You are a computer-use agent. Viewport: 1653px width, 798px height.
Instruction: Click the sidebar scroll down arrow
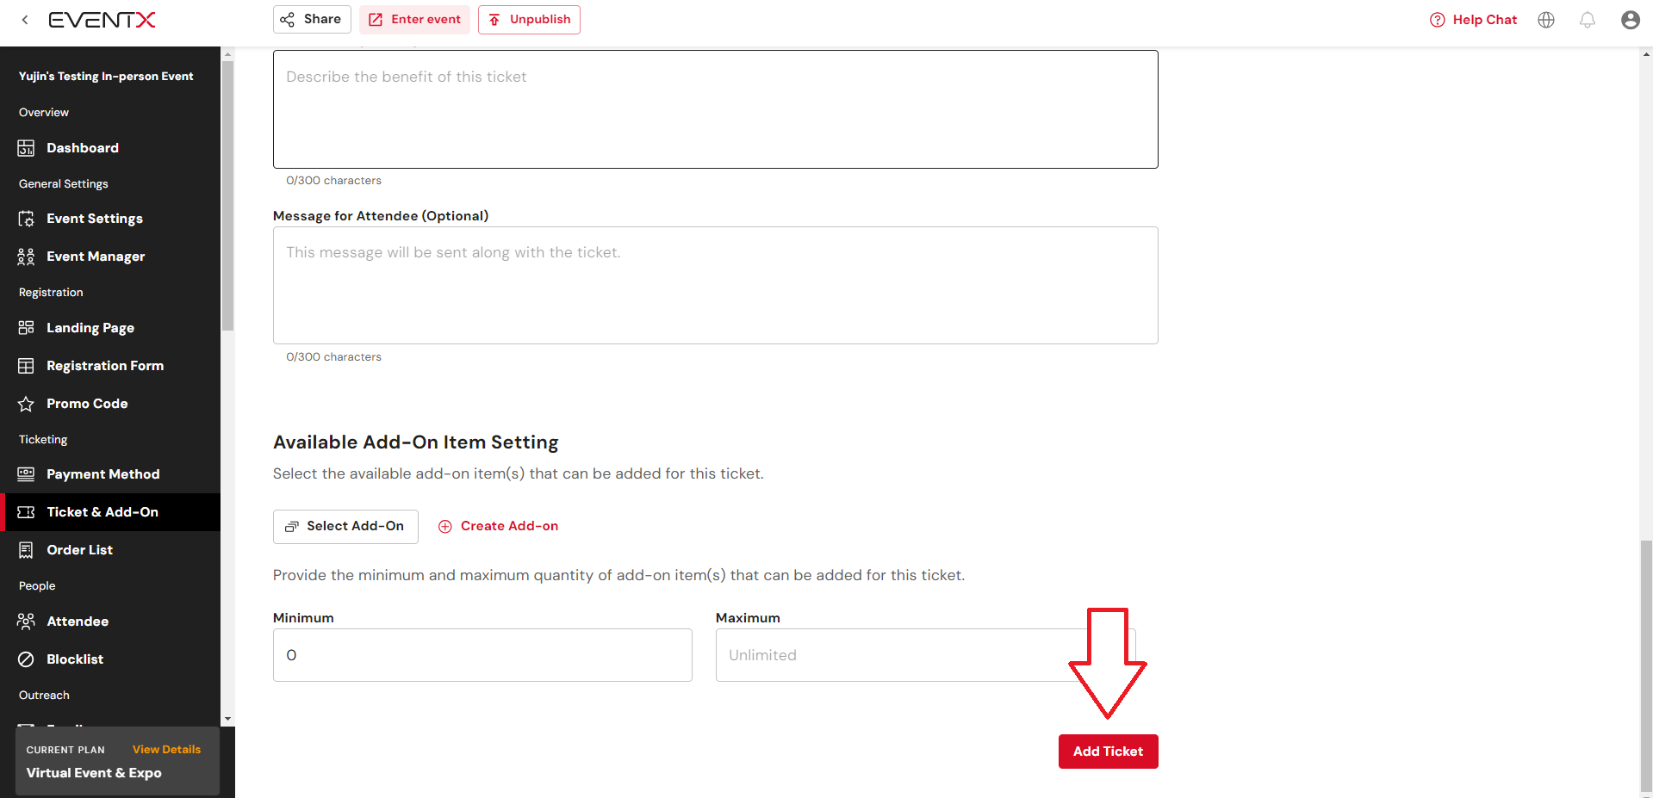227,719
